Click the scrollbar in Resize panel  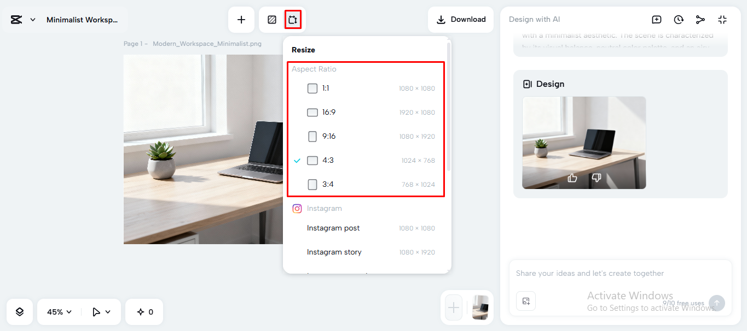click(449, 107)
